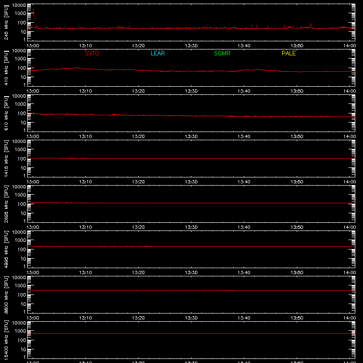Select the 410 MHz [SFU] axis title

(x=6, y=68)
